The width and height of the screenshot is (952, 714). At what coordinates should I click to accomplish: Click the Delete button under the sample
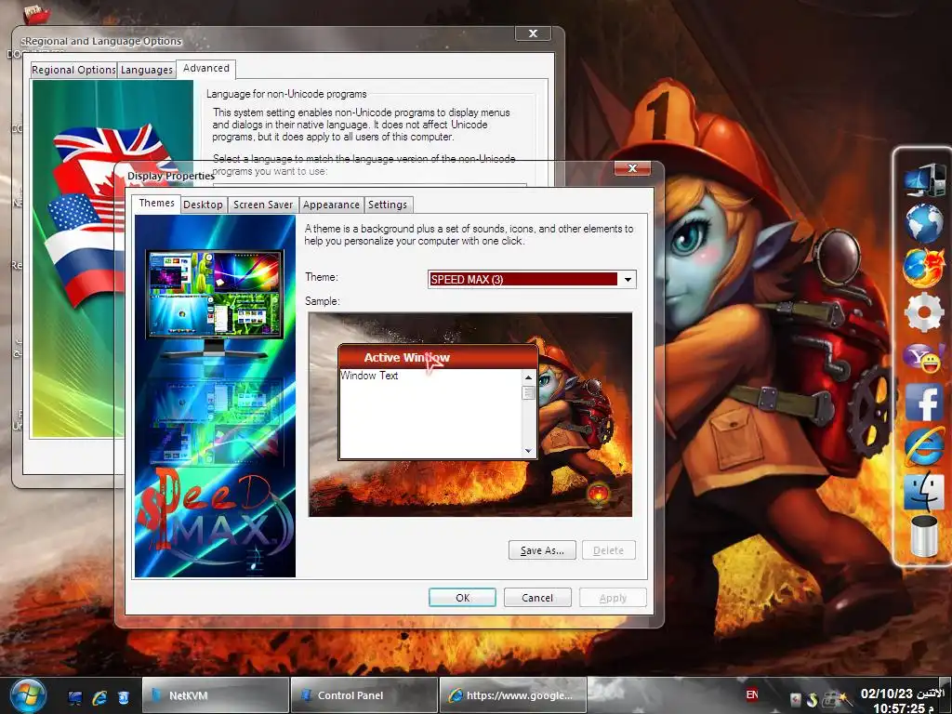coord(608,550)
